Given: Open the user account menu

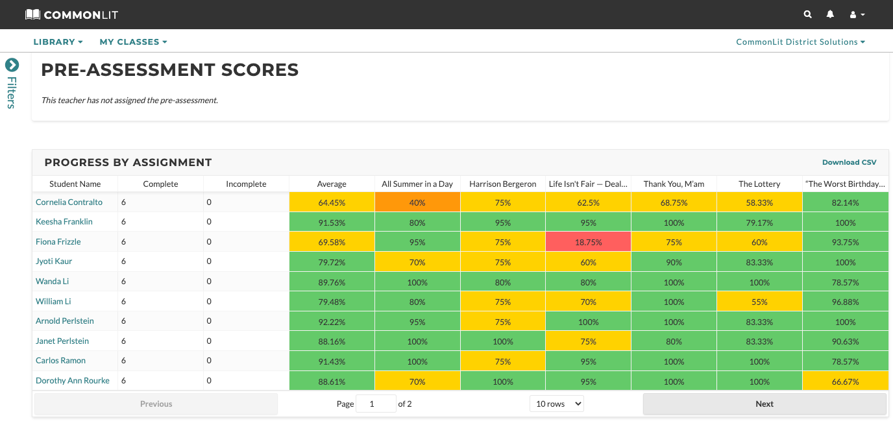Looking at the screenshot, I should tap(857, 14).
